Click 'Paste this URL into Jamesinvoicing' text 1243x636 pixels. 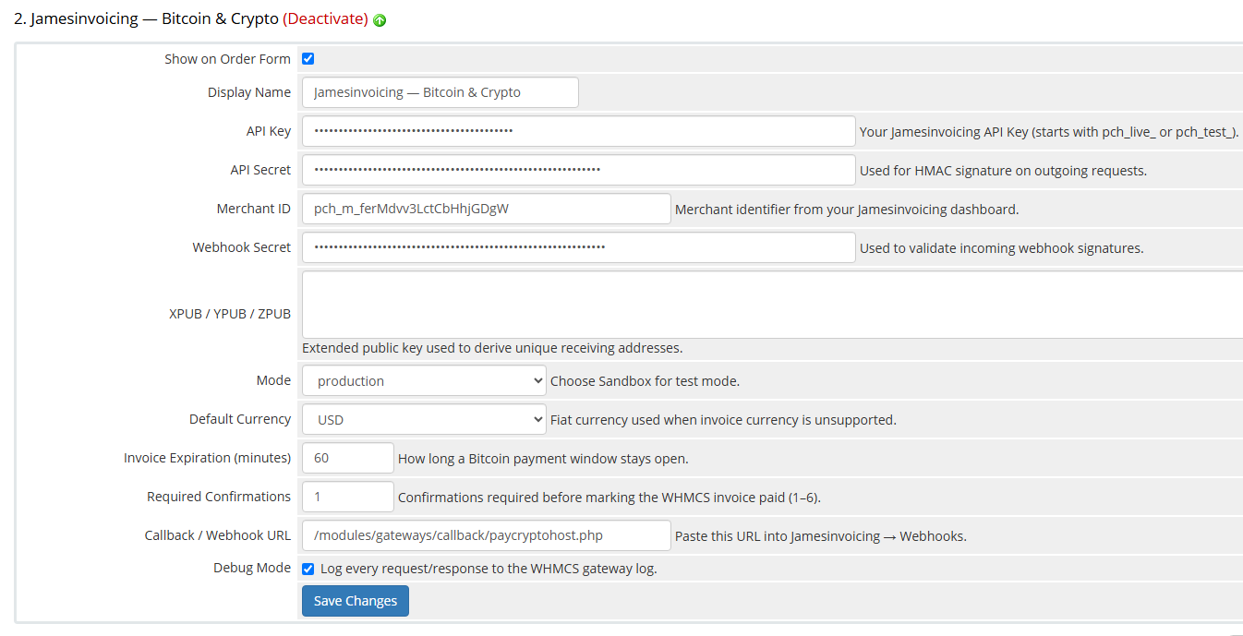[821, 536]
